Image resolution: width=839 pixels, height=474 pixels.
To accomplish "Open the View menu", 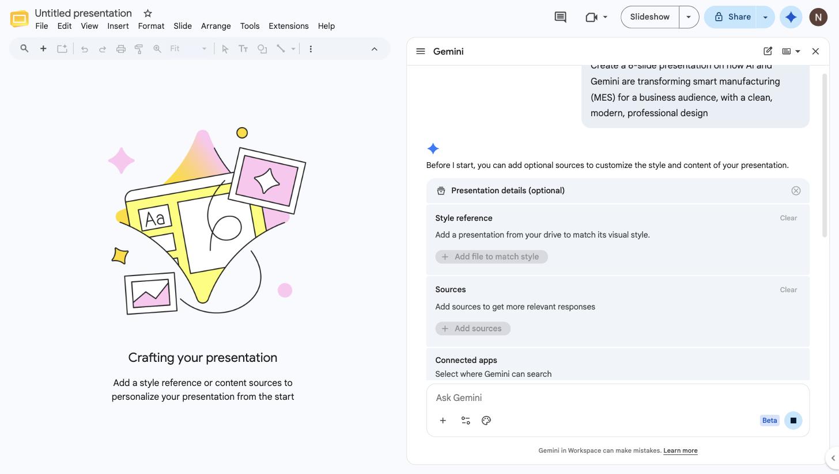I will coord(89,26).
